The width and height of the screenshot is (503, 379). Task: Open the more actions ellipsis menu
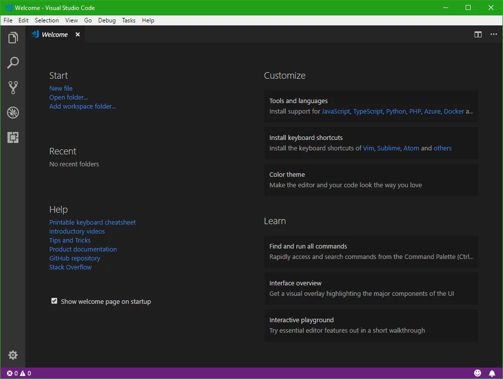click(x=494, y=34)
